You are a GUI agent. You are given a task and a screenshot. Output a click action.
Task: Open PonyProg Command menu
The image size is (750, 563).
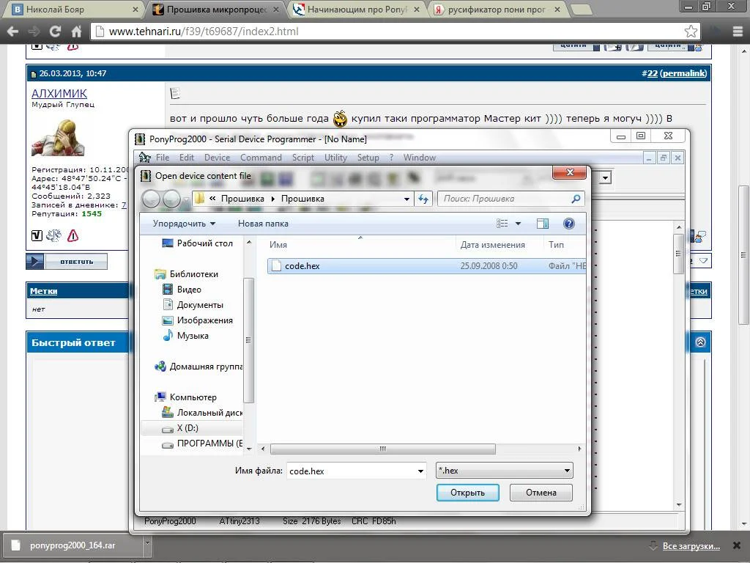[261, 158]
